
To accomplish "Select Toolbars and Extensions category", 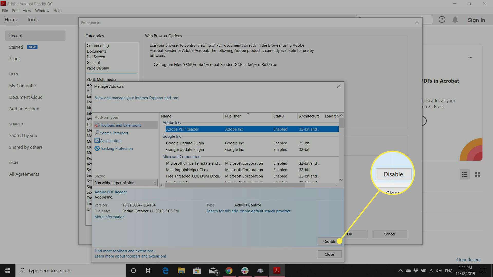I will click(x=120, y=125).
